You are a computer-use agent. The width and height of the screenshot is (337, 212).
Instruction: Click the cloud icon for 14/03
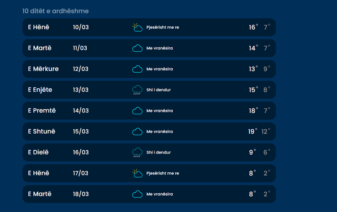click(x=137, y=111)
